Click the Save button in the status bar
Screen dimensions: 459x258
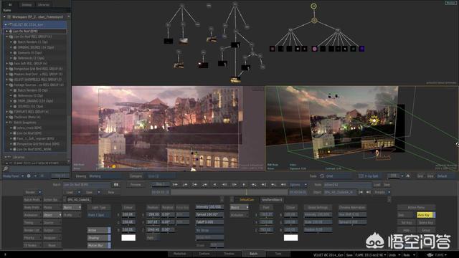point(349,255)
